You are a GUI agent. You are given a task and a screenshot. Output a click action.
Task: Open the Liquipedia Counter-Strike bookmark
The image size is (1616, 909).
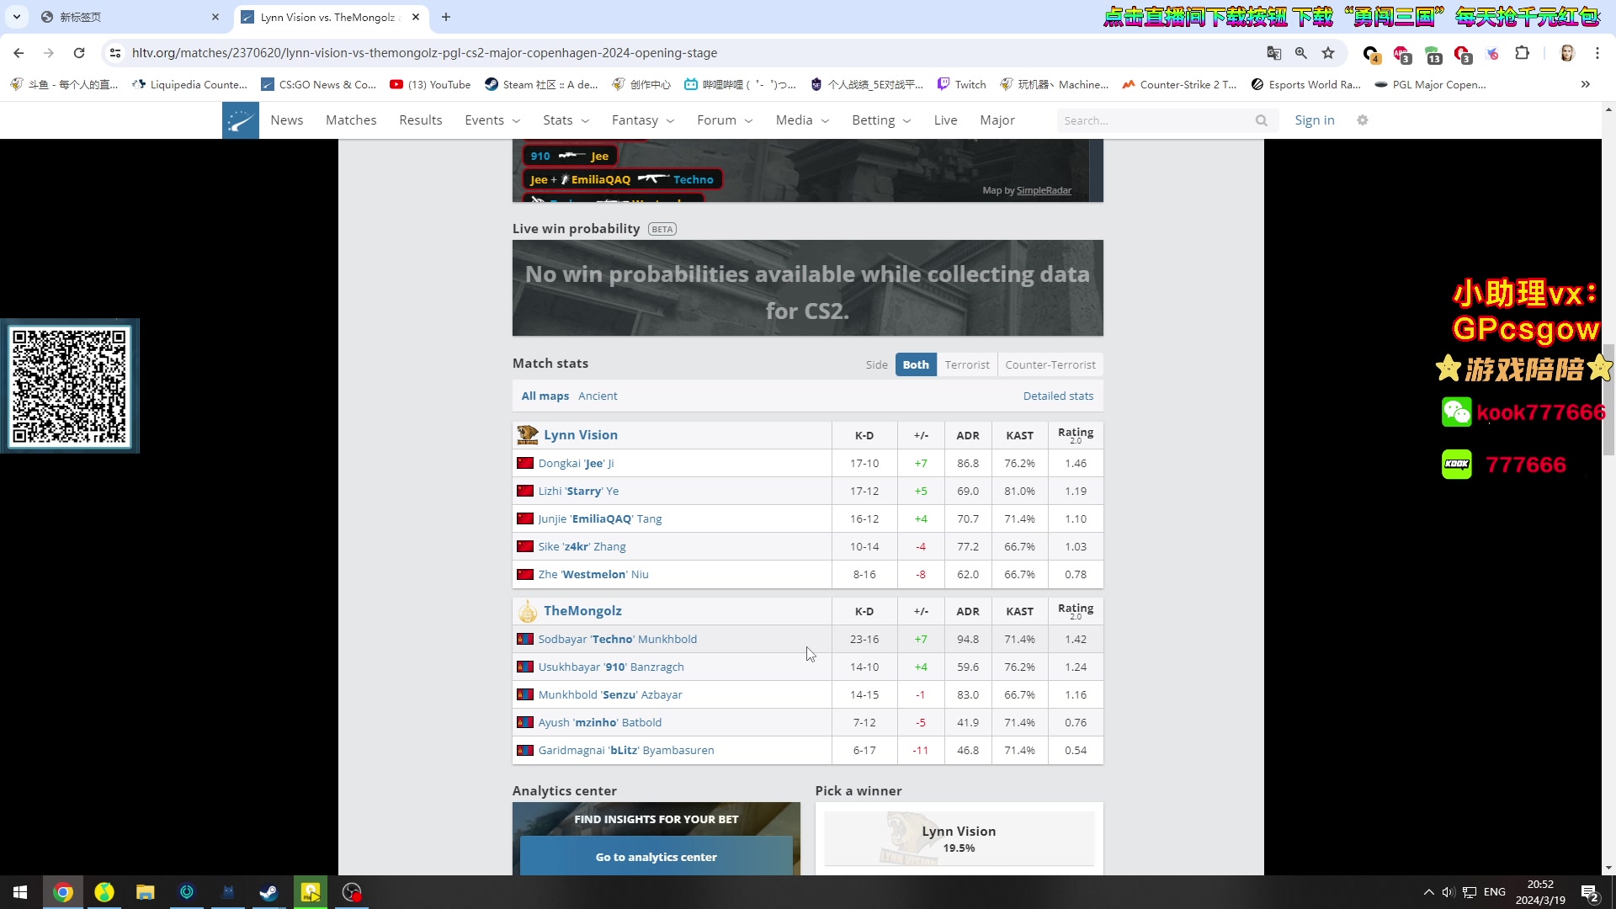[x=189, y=84]
